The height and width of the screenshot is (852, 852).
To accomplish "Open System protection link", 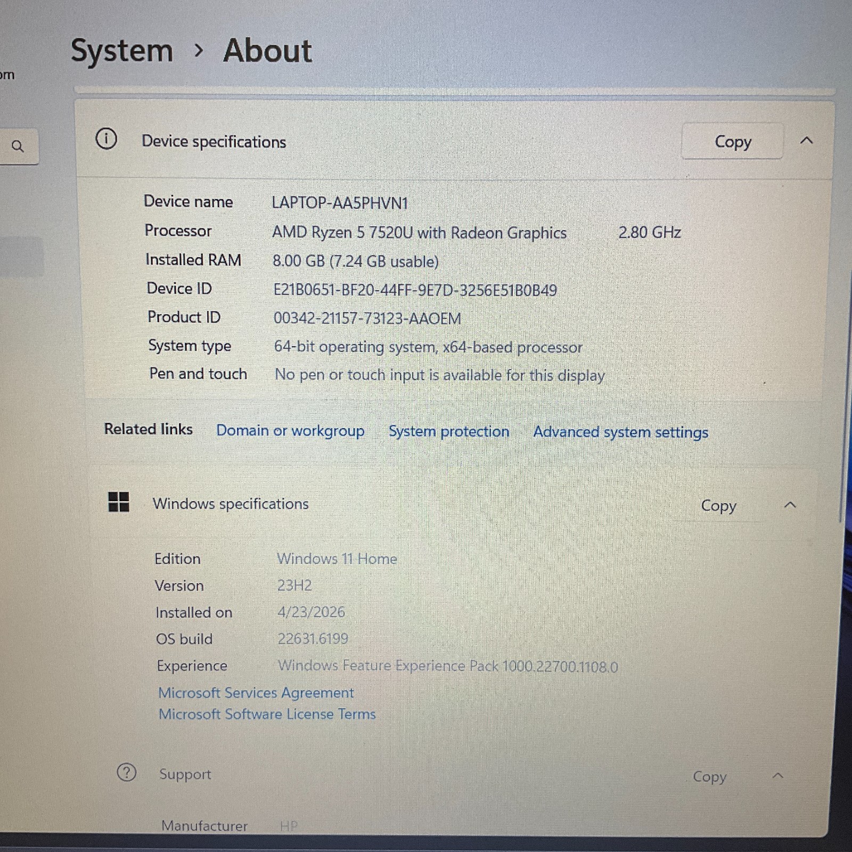I will pyautogui.click(x=449, y=431).
